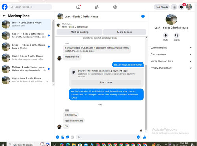Click the Search Facebook field
197x146 pixels.
[31, 7]
